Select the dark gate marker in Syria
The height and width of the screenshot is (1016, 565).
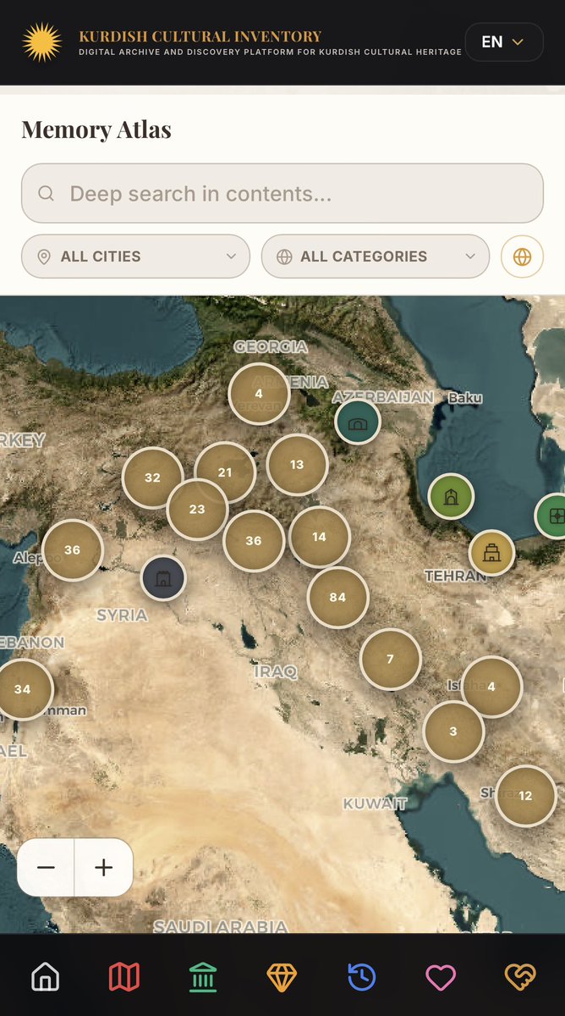(x=163, y=578)
